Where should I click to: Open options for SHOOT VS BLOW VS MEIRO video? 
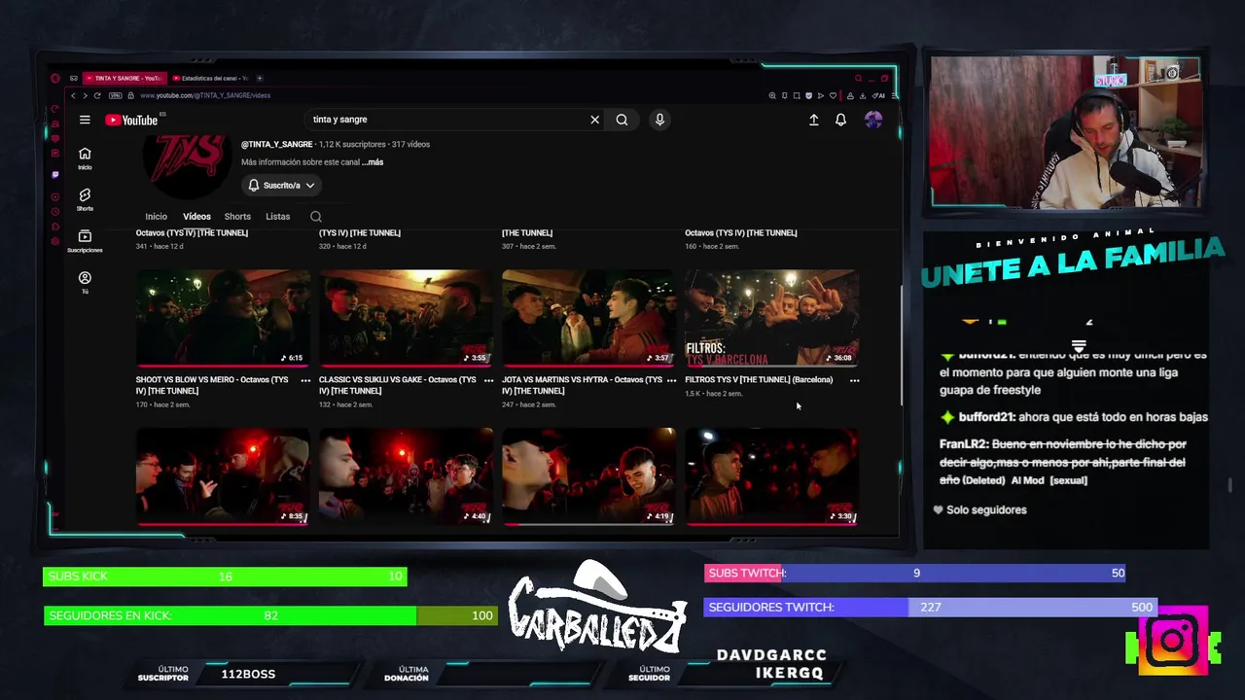click(305, 380)
